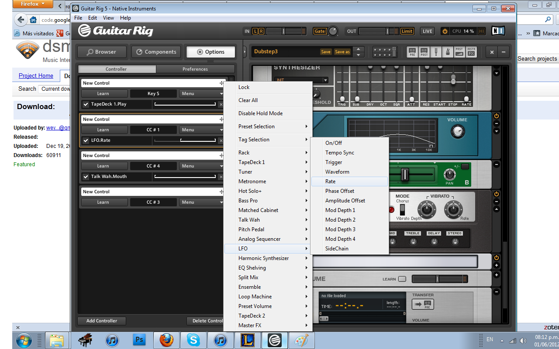Clear the rack with the X button
559x349 pixels.
pos(492,52)
